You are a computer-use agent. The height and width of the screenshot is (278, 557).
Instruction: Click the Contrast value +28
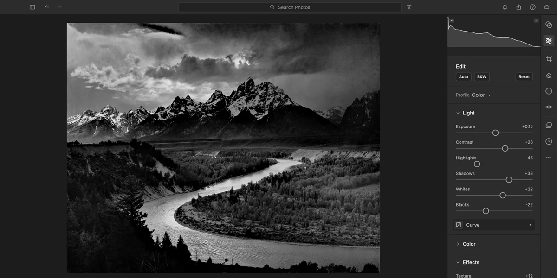(529, 142)
